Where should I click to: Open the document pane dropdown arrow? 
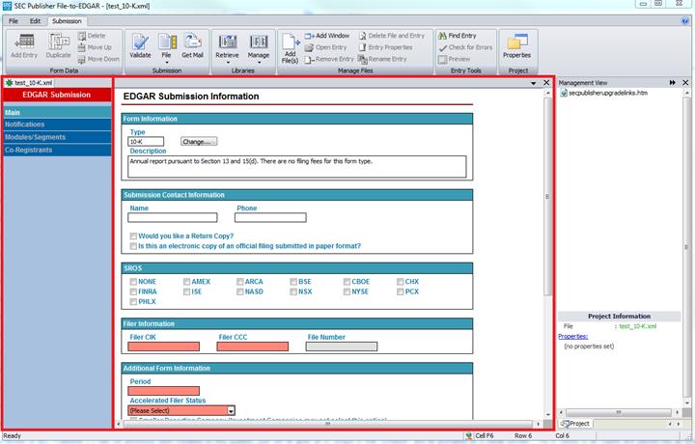tap(533, 83)
